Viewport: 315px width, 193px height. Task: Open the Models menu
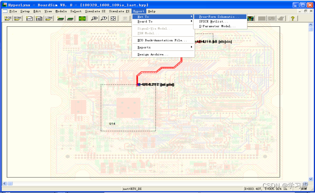[61, 11]
